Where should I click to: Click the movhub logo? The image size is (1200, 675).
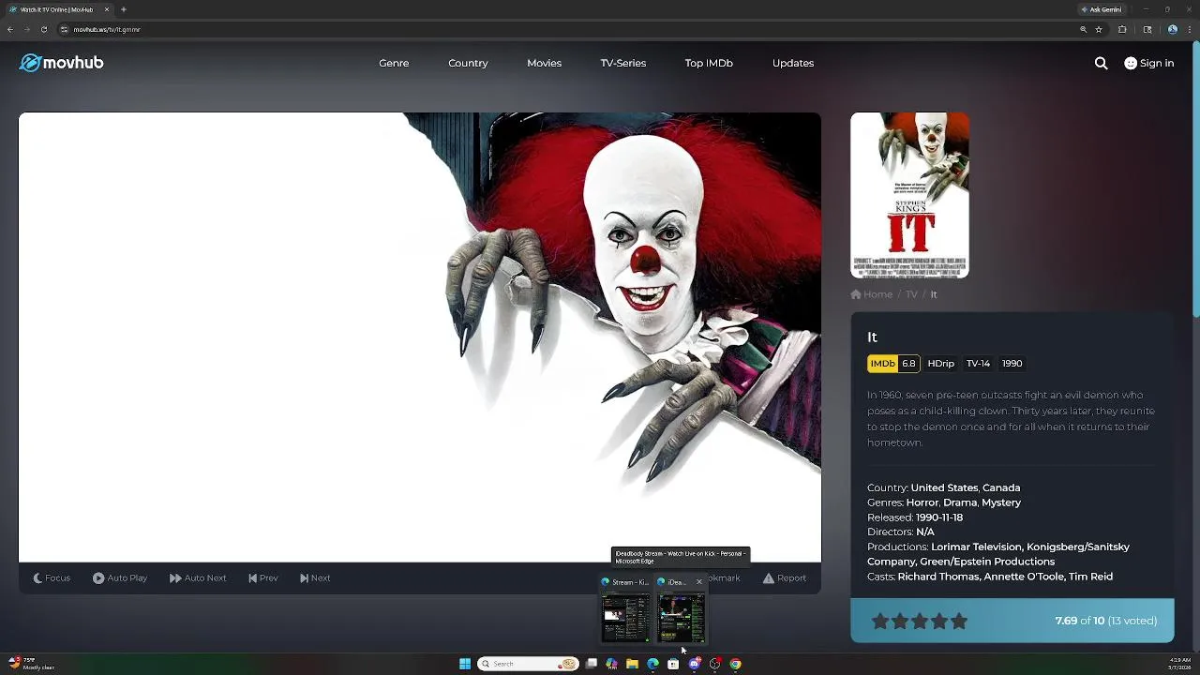click(61, 63)
